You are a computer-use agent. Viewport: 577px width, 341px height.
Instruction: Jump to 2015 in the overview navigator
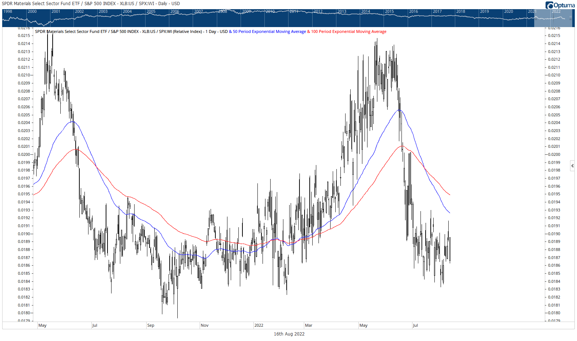(389, 11)
